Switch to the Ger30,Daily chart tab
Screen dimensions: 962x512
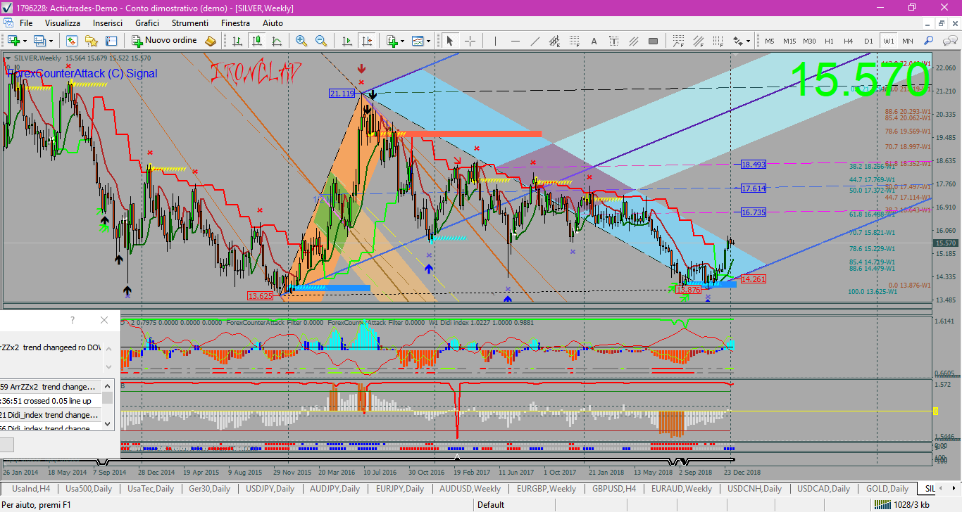tap(210, 488)
